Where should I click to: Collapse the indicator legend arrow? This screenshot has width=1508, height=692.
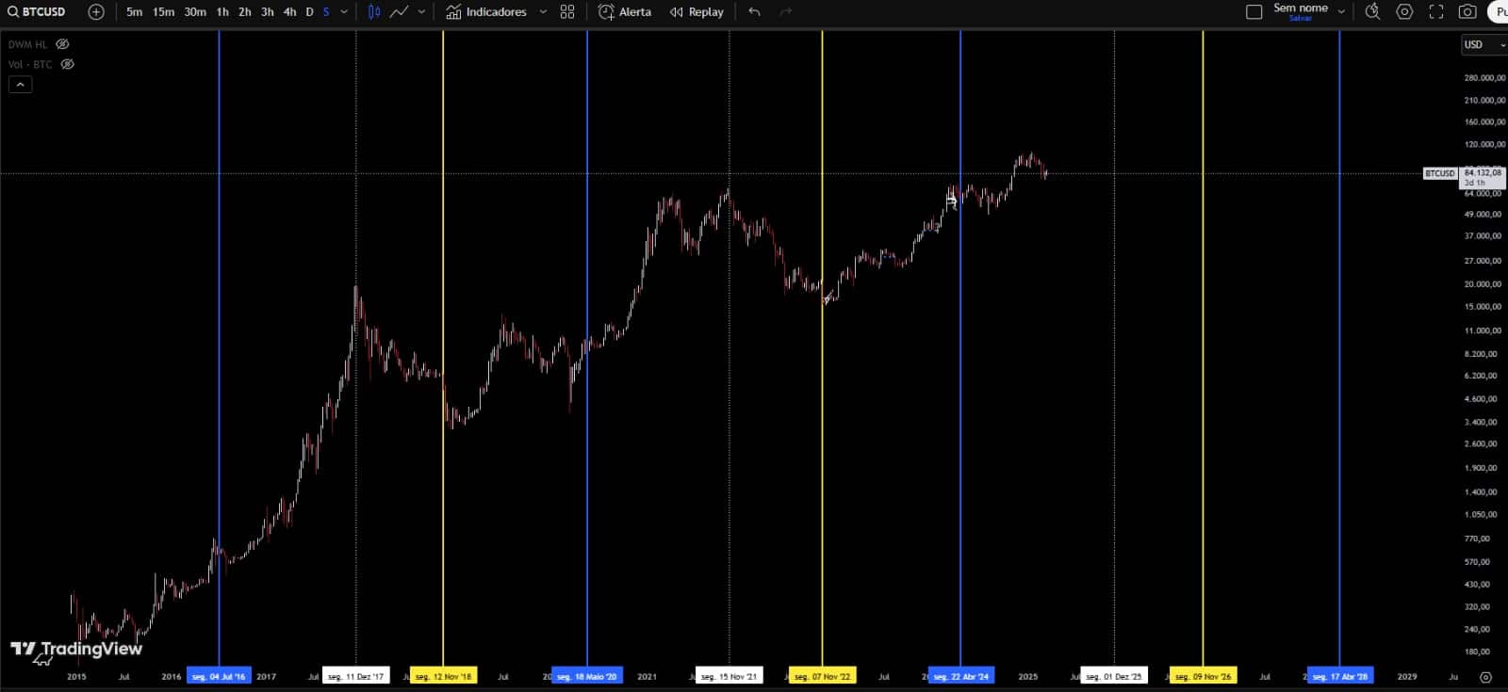(21, 85)
